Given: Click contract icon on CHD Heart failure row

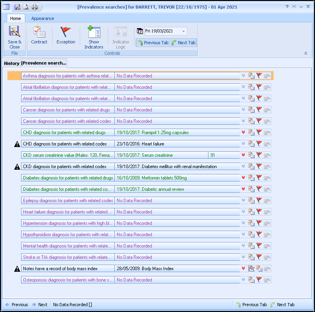Looking at the screenshot, I should [251, 144].
